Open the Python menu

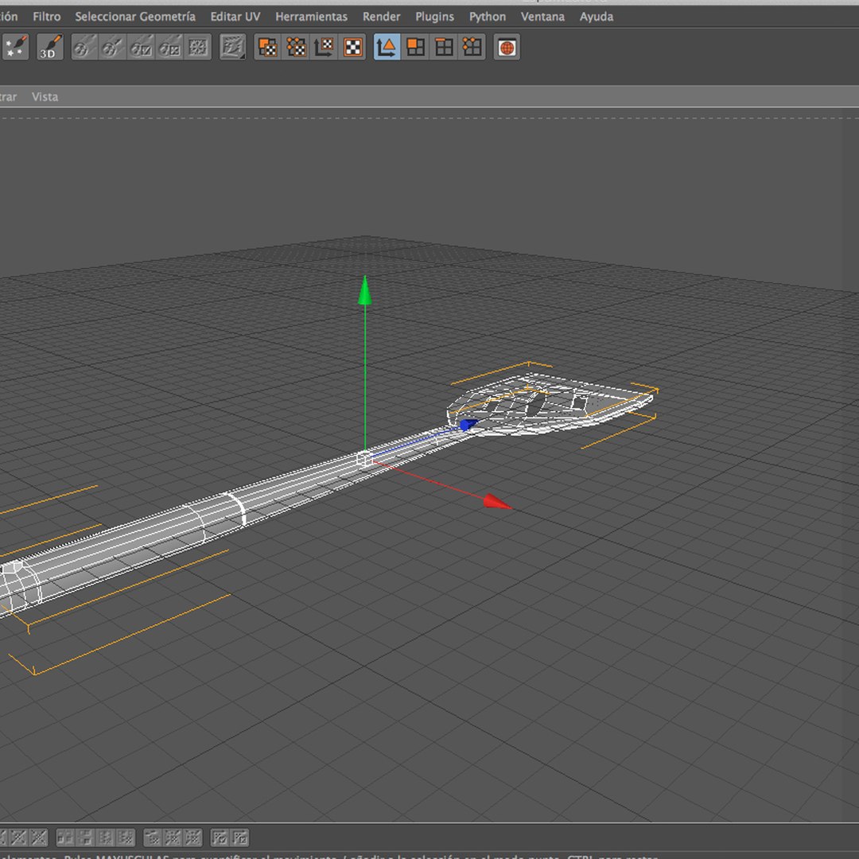(x=488, y=17)
